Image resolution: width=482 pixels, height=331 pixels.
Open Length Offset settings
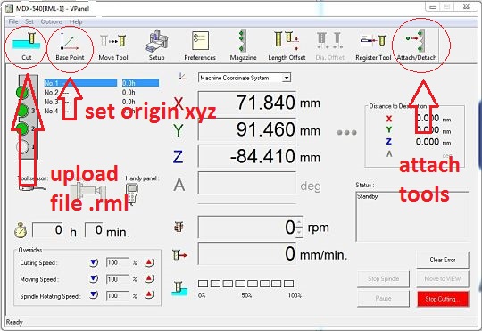point(287,46)
